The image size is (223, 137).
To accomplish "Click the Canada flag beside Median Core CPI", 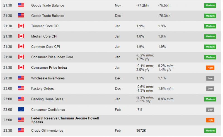I will 21,36.
